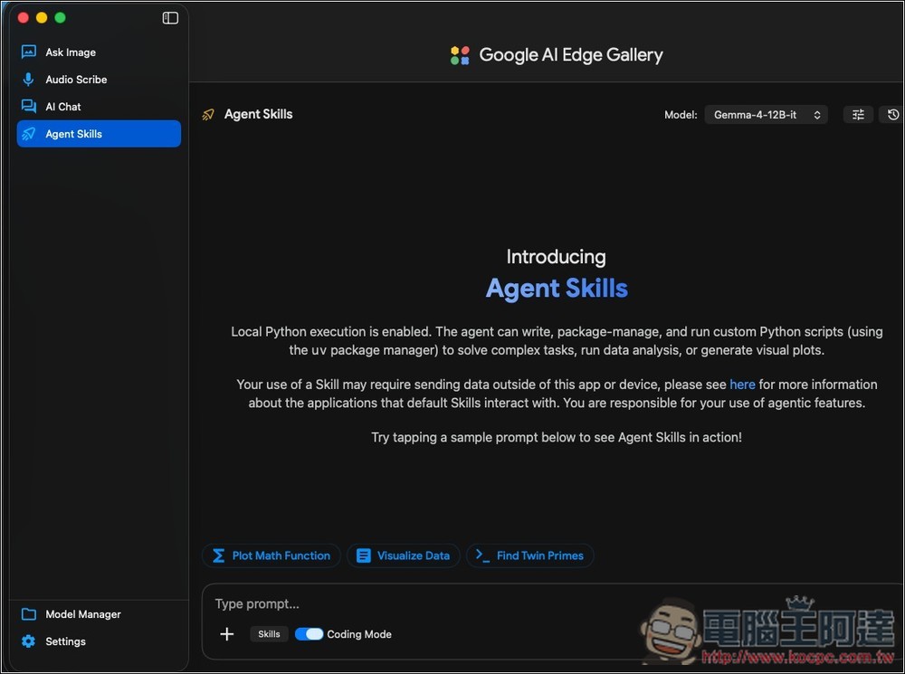
Task: Click the 'Introducing' heading text
Action: (557, 257)
